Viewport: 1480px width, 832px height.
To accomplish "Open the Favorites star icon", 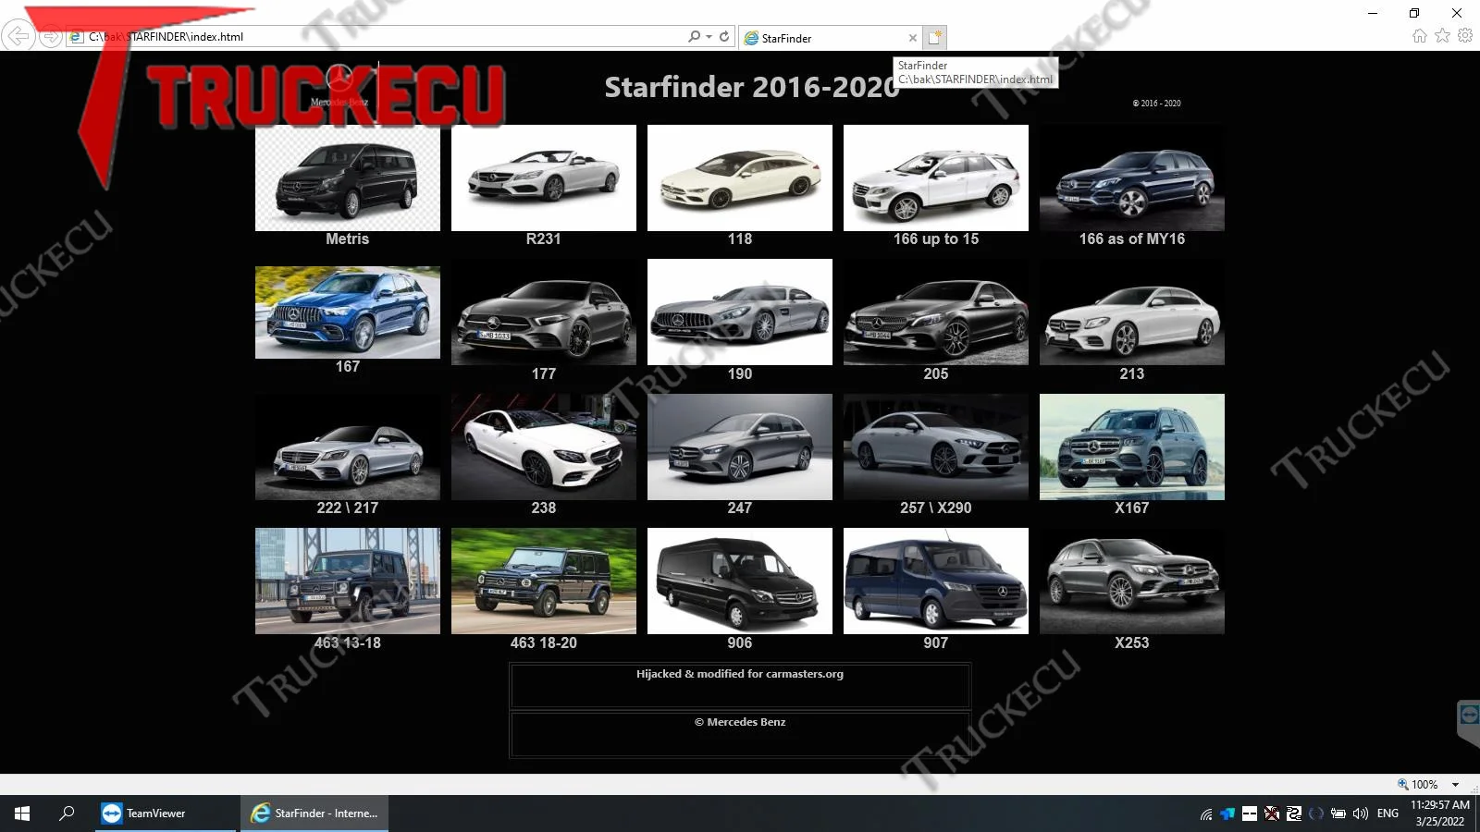I will click(1443, 36).
